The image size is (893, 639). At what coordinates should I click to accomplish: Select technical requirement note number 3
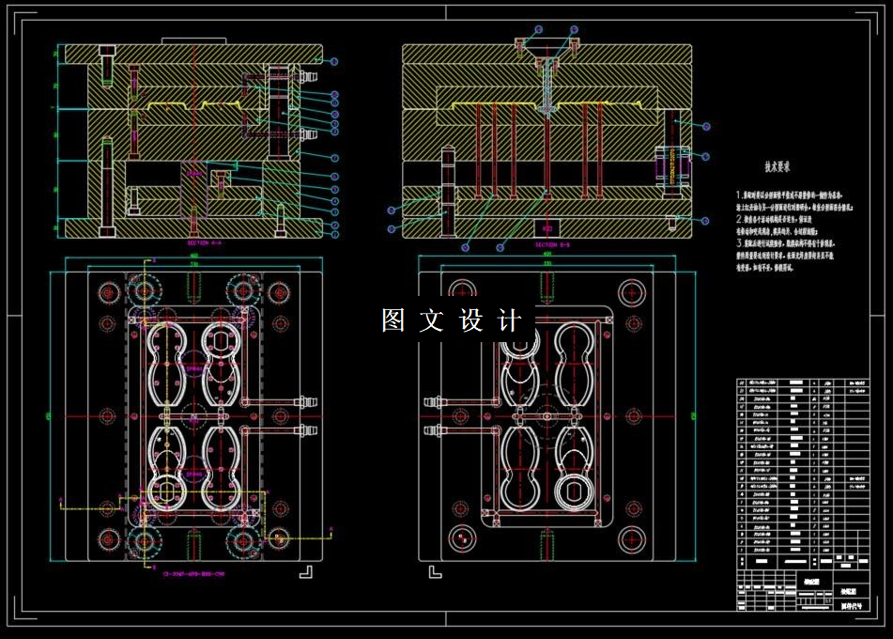pyautogui.click(x=785, y=256)
